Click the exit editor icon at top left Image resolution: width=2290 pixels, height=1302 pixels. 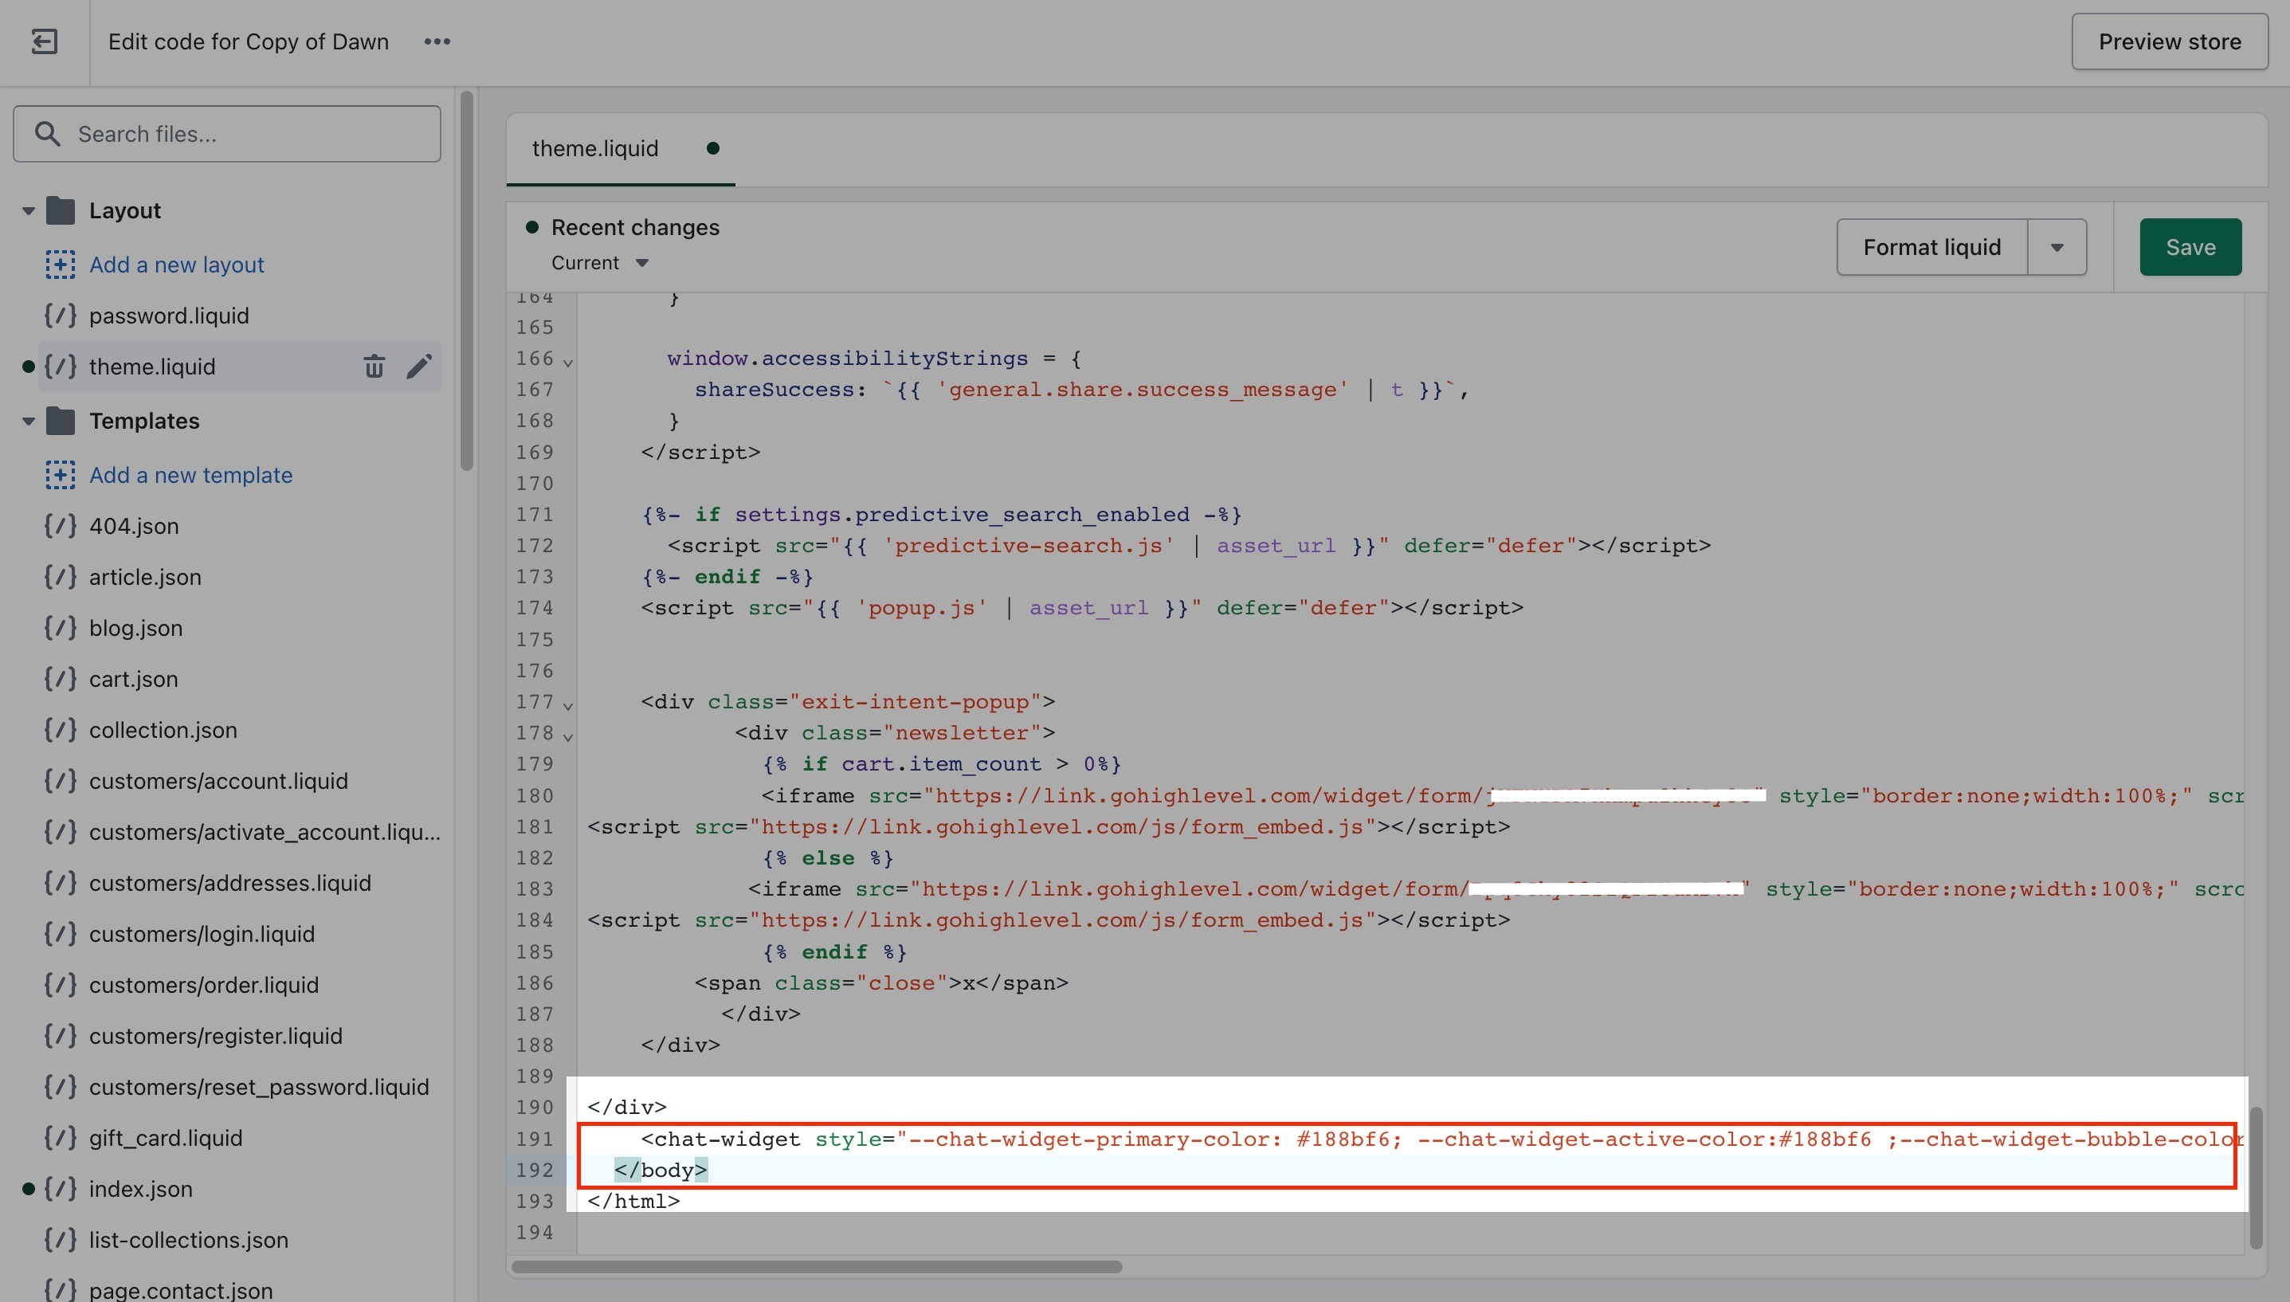tap(44, 42)
